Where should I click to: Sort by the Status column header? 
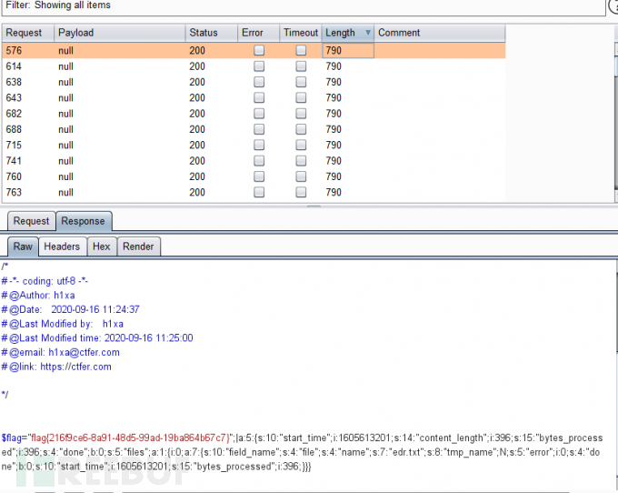210,33
